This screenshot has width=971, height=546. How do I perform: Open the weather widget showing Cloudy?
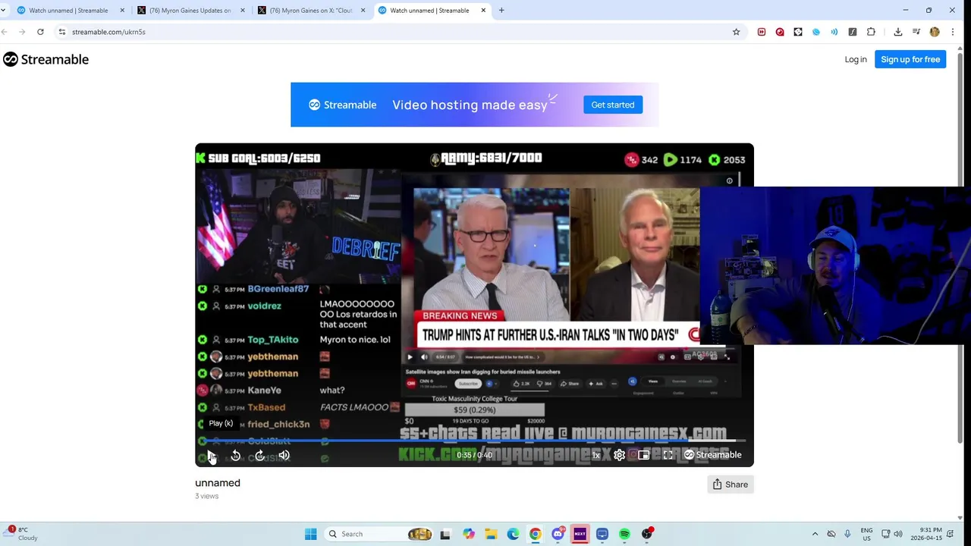tap(21, 534)
